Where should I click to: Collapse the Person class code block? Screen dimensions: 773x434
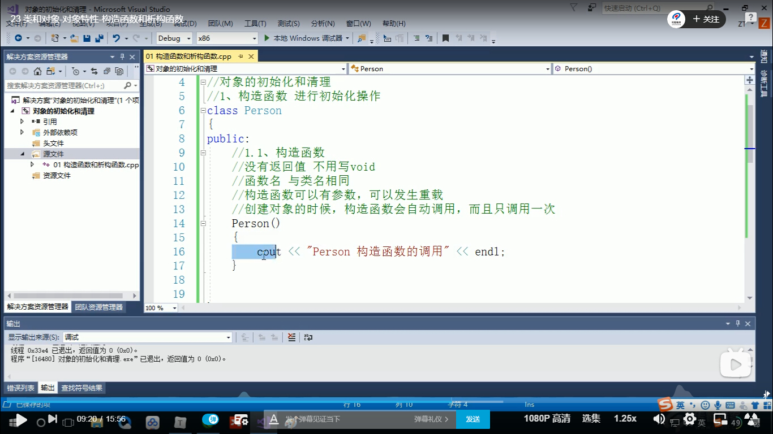(x=203, y=111)
